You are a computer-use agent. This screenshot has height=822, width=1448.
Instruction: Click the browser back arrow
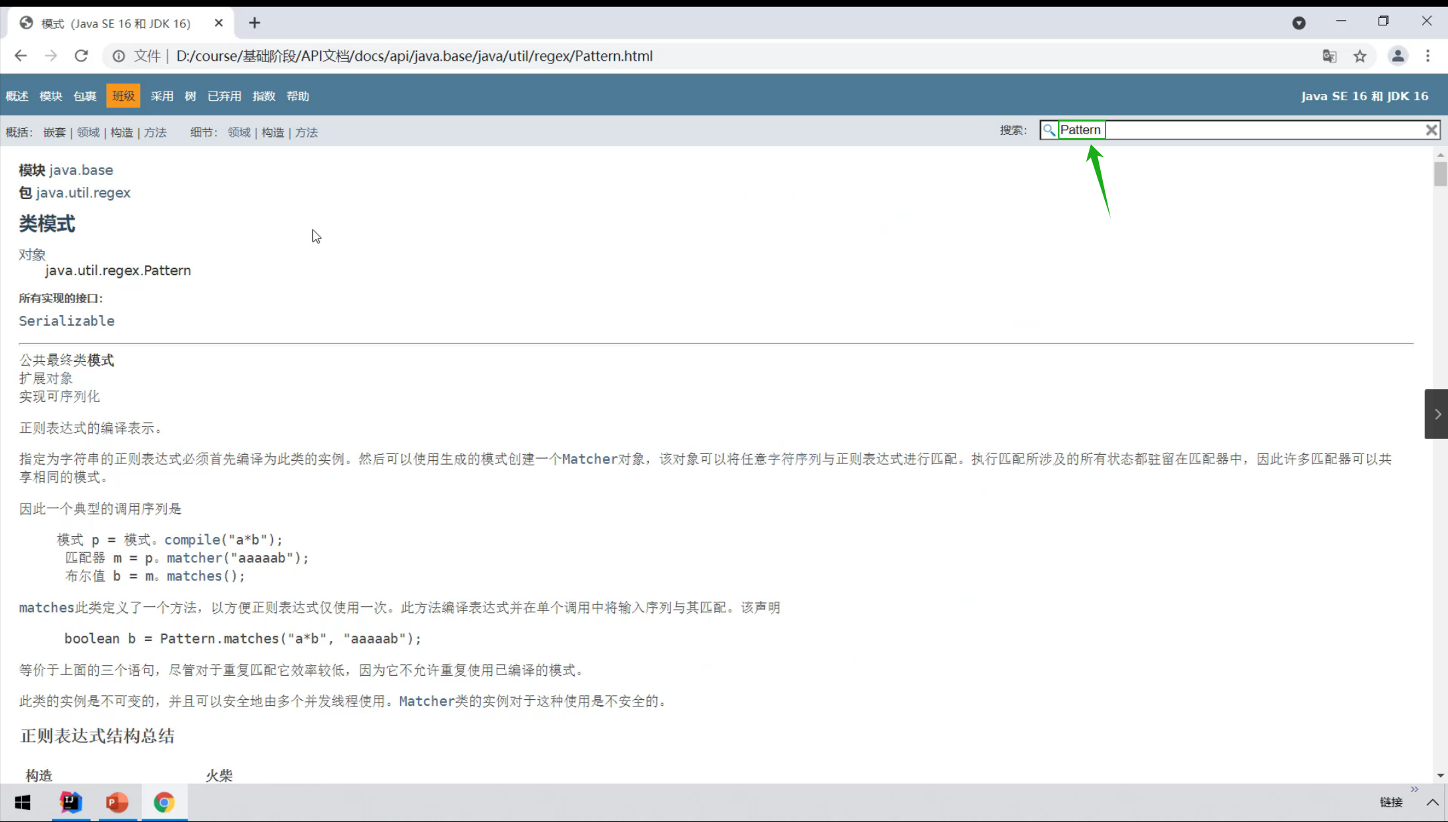[x=21, y=56]
